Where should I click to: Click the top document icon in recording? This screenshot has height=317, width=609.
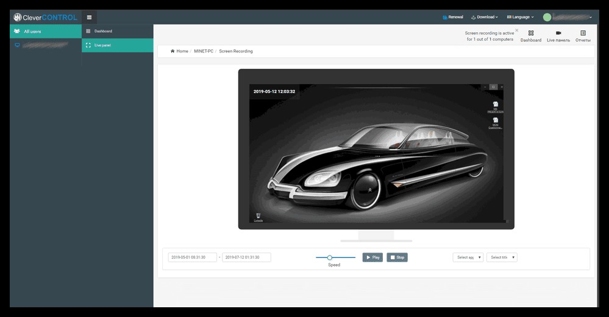click(495, 106)
